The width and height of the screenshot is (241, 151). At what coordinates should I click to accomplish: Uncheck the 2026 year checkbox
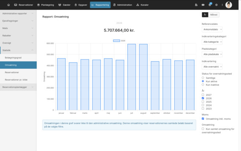(x=203, y=98)
